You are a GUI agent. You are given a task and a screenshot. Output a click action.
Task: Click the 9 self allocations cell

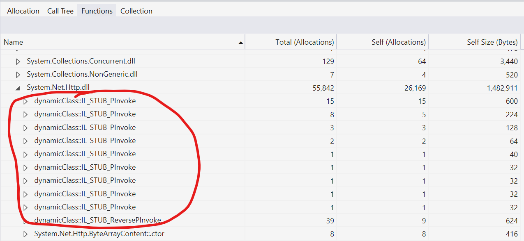point(424,221)
